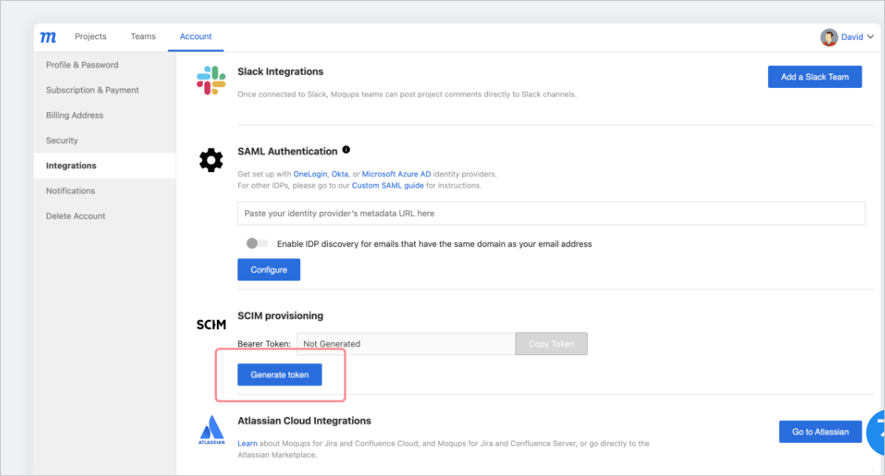
Task: Switch to the Projects tab
Action: click(x=90, y=36)
